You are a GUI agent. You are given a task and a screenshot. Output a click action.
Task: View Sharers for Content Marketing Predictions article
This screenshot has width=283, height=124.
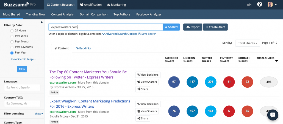[147, 111]
